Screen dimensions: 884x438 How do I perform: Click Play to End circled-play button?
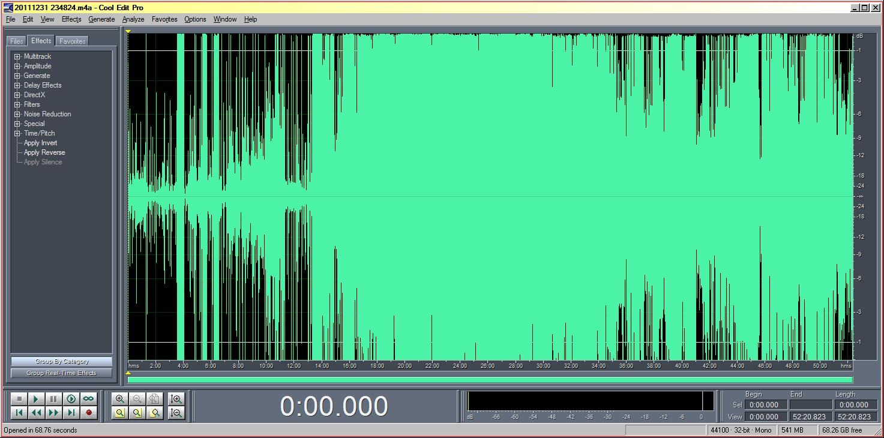71,399
